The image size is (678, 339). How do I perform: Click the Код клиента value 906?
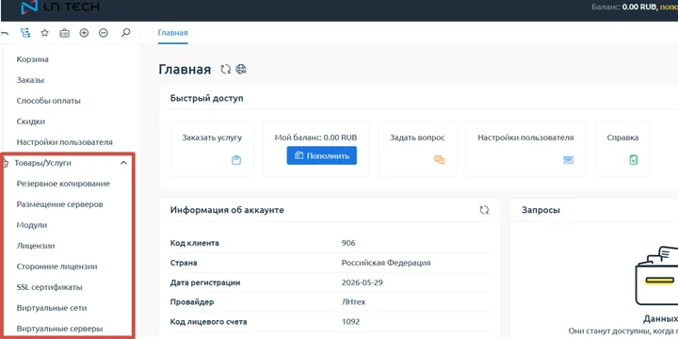[348, 243]
